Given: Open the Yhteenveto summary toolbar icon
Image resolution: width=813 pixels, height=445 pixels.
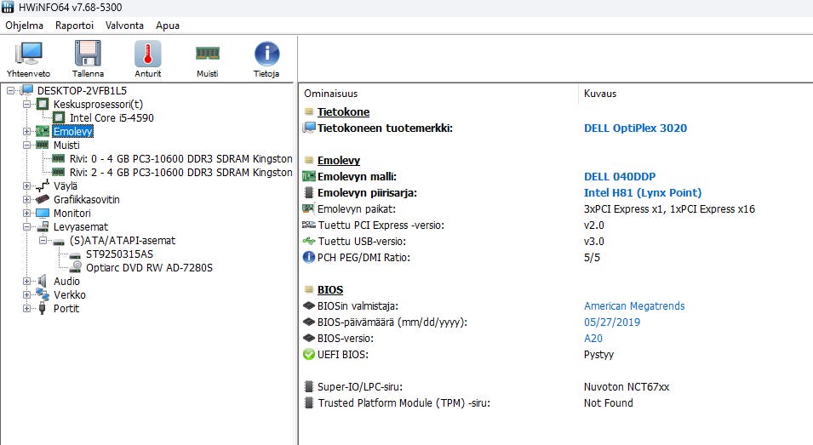Looking at the screenshot, I should pos(28,54).
